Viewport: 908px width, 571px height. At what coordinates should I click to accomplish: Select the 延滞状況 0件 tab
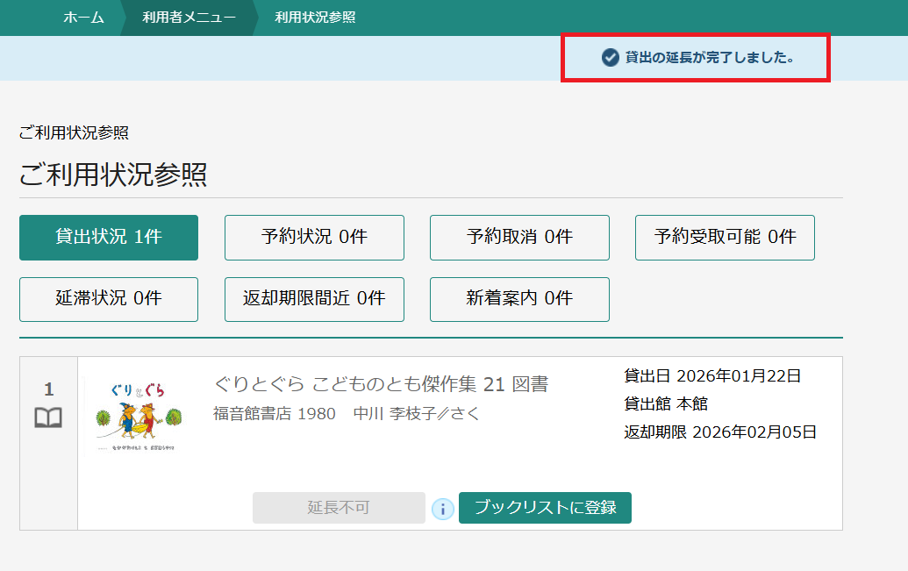coord(109,298)
